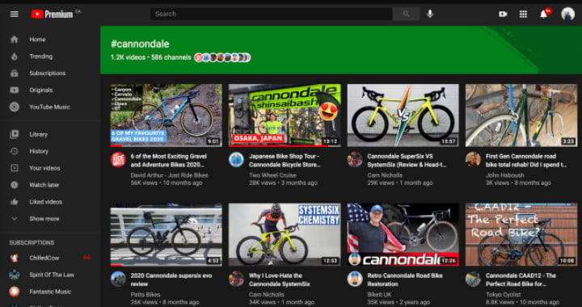Open the create video camera icon
The height and width of the screenshot is (307, 582).
click(503, 14)
